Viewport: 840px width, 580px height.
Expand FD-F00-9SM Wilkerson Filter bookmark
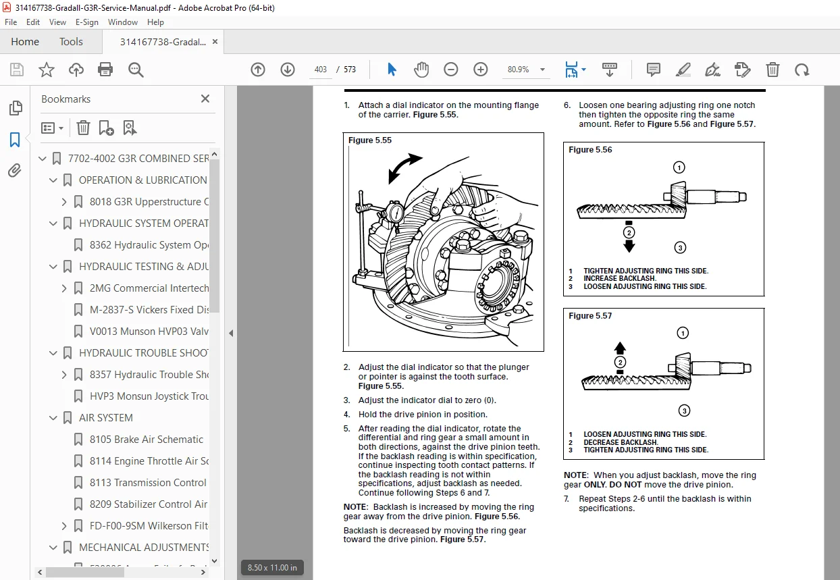pos(65,526)
